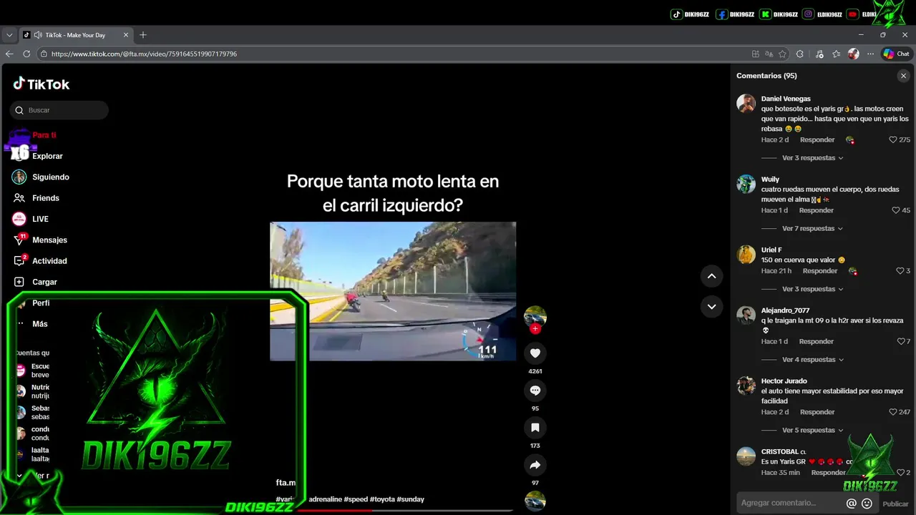
Task: Save video with the bookmark icon
Action: pyautogui.click(x=535, y=428)
